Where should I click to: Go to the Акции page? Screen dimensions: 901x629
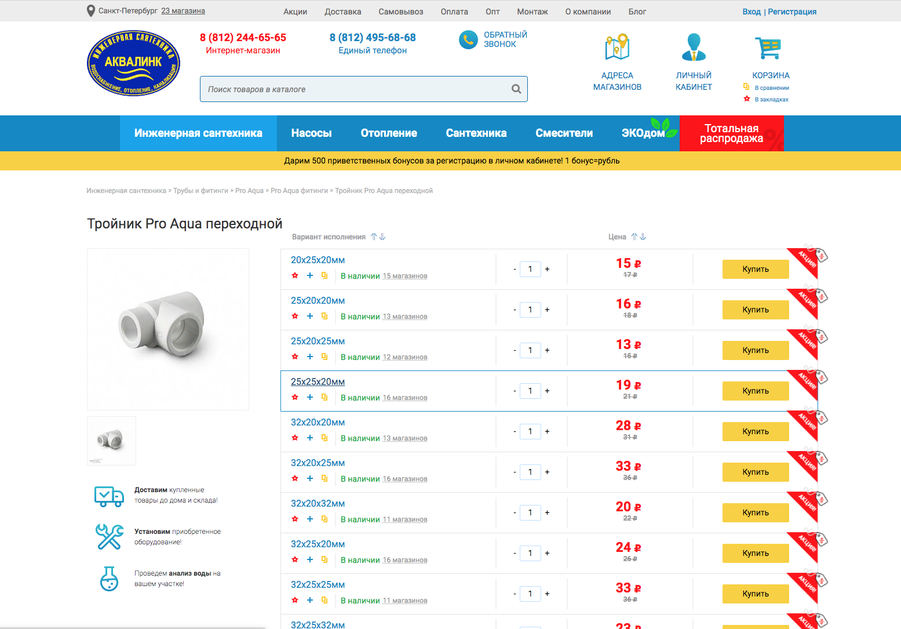(295, 12)
